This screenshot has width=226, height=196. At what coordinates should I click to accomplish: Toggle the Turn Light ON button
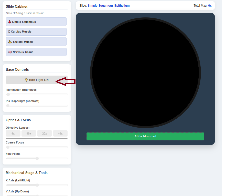coord(36,80)
